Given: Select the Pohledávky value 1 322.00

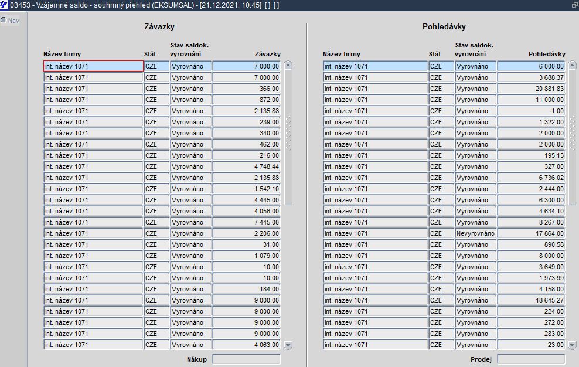Looking at the screenshot, I should pyautogui.click(x=531, y=122).
